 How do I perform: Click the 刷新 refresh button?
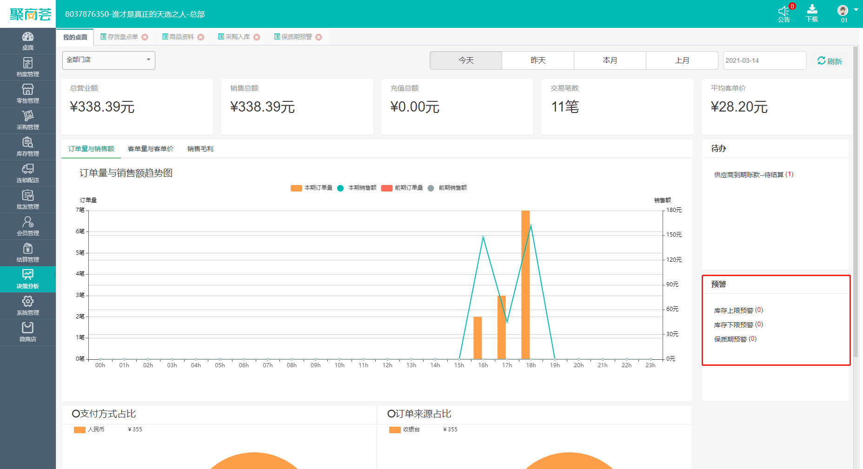[x=830, y=61]
